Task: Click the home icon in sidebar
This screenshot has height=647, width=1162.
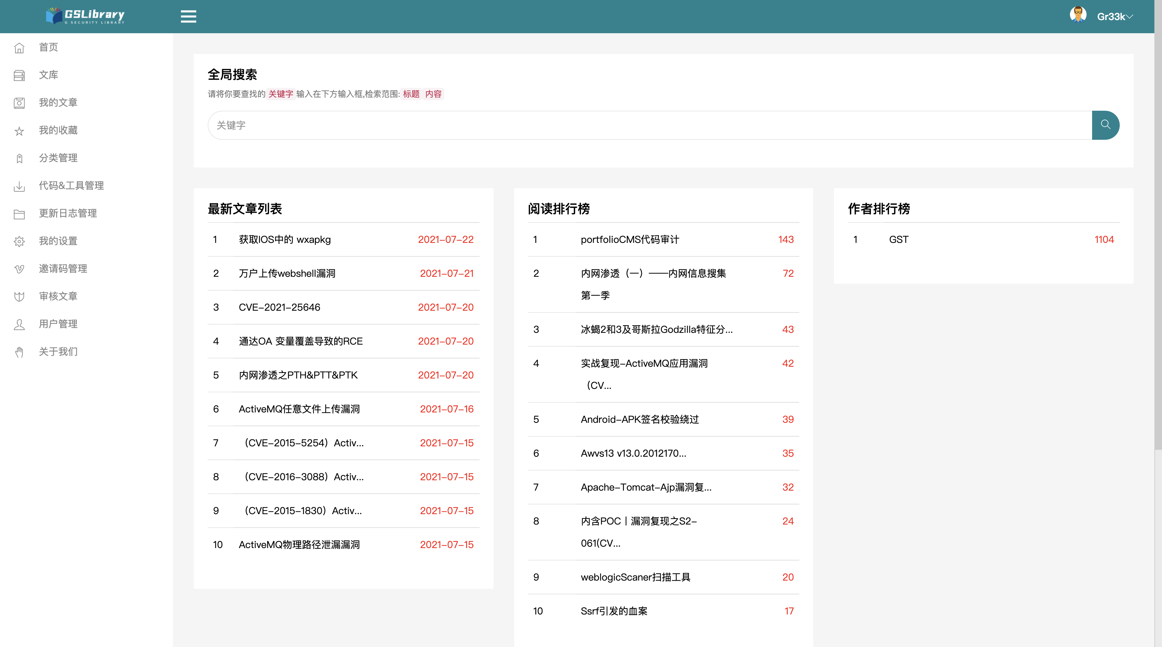Action: 19,48
